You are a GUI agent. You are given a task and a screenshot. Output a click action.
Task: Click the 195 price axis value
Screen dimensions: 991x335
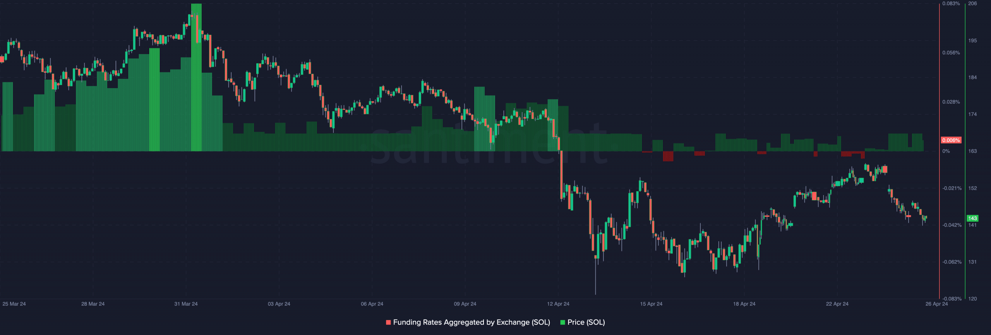(972, 41)
